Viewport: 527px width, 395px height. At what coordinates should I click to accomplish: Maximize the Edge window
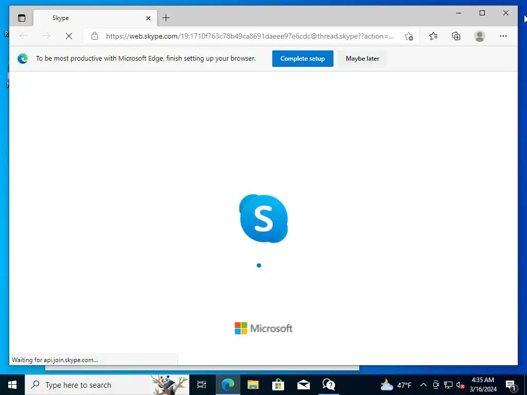pos(482,13)
